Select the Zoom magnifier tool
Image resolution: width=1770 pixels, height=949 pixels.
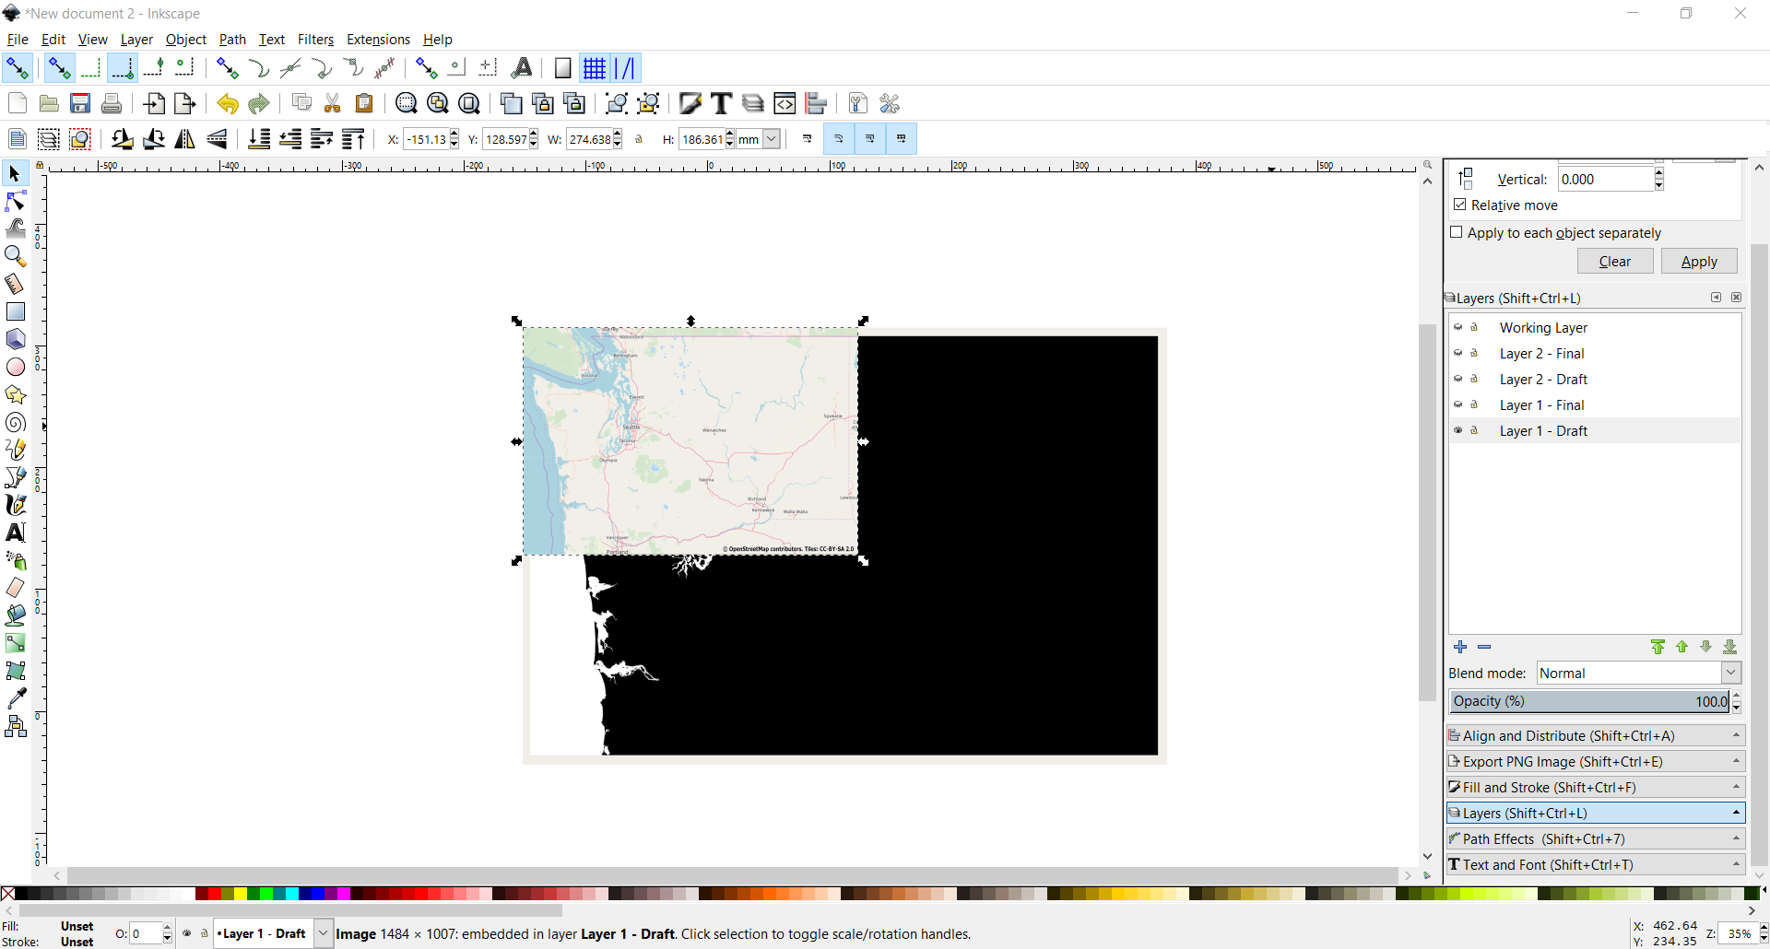click(15, 256)
